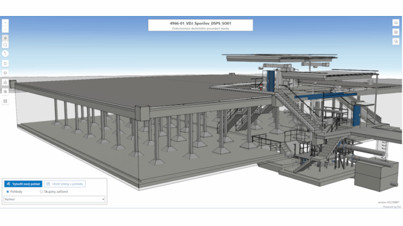The width and height of the screenshot is (403, 226).
Task: Zoom in with the plus button
Action: pos(5,23)
